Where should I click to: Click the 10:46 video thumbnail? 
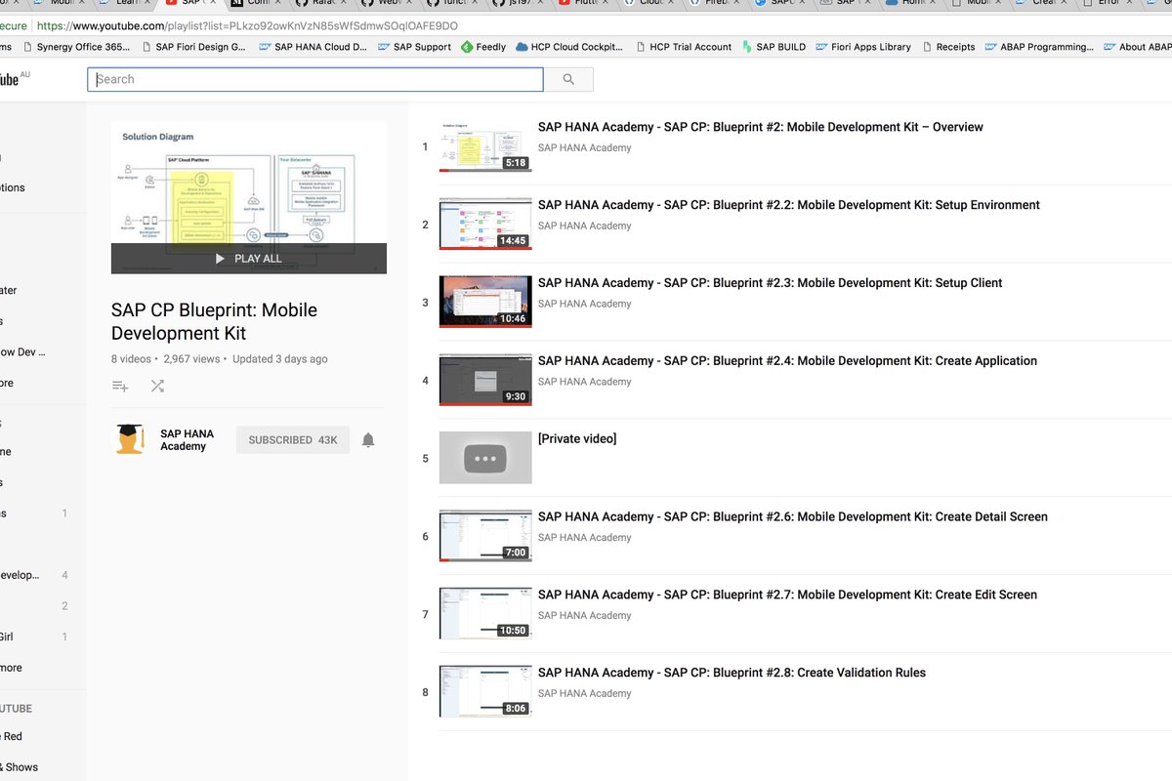(485, 303)
